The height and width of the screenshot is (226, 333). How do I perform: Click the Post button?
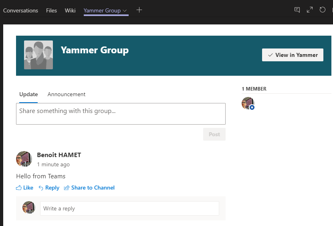(214, 134)
